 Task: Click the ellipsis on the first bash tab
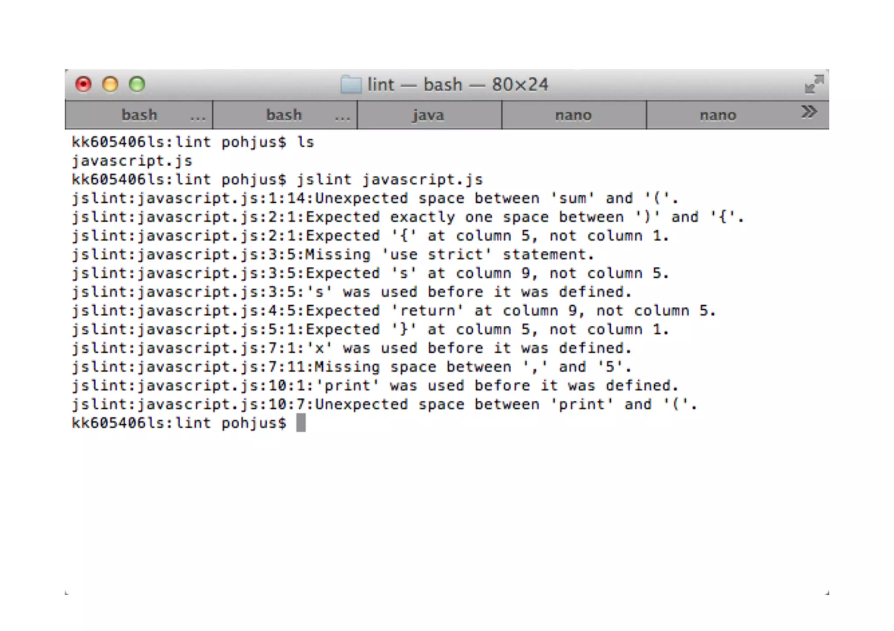point(198,118)
